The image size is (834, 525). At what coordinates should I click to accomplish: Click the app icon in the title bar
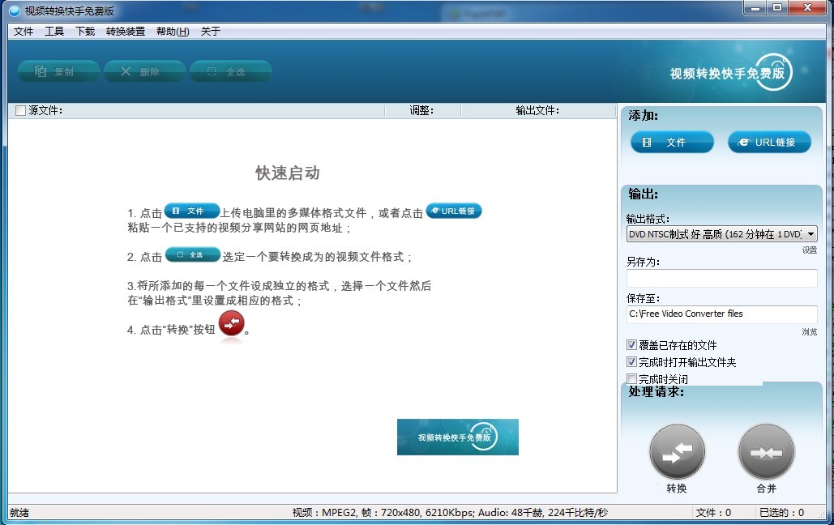click(x=14, y=11)
